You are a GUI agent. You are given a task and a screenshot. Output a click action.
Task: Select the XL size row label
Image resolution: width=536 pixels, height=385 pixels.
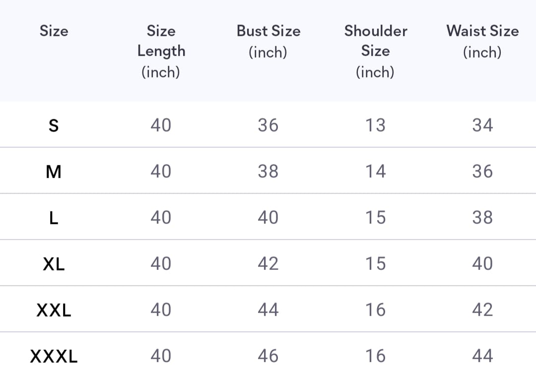(54, 264)
